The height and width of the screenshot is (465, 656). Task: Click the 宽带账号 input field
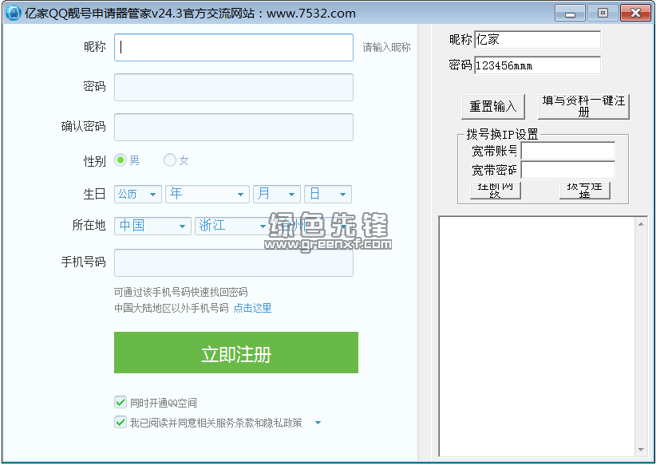(x=567, y=151)
